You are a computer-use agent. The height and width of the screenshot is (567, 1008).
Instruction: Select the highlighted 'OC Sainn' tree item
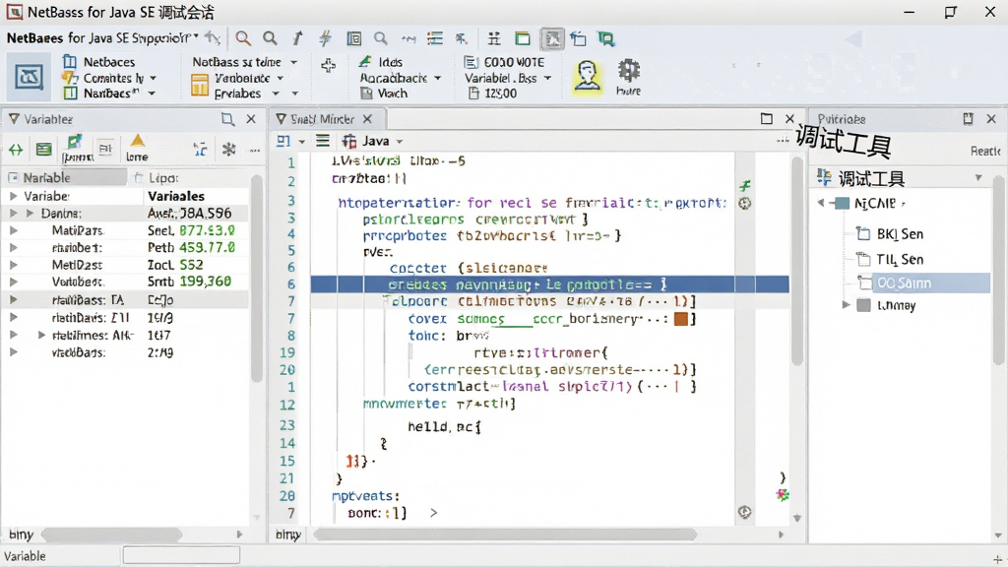(923, 283)
